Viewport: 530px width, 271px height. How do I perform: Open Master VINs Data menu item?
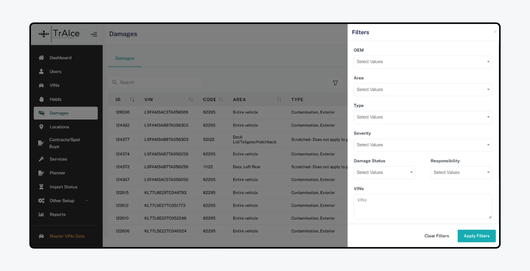coord(67,236)
